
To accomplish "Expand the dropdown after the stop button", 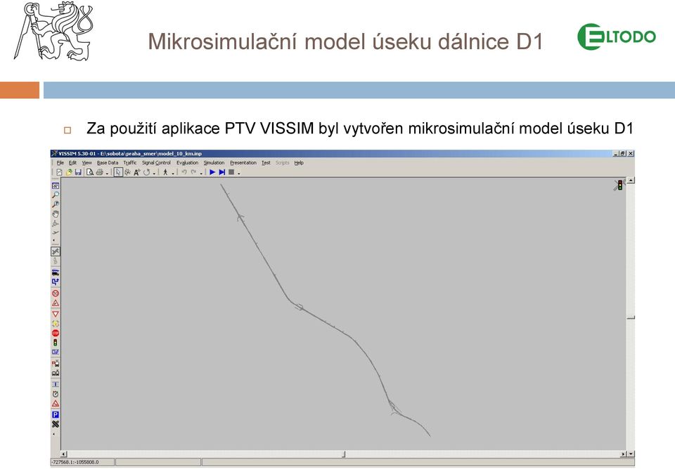I will point(239,173).
